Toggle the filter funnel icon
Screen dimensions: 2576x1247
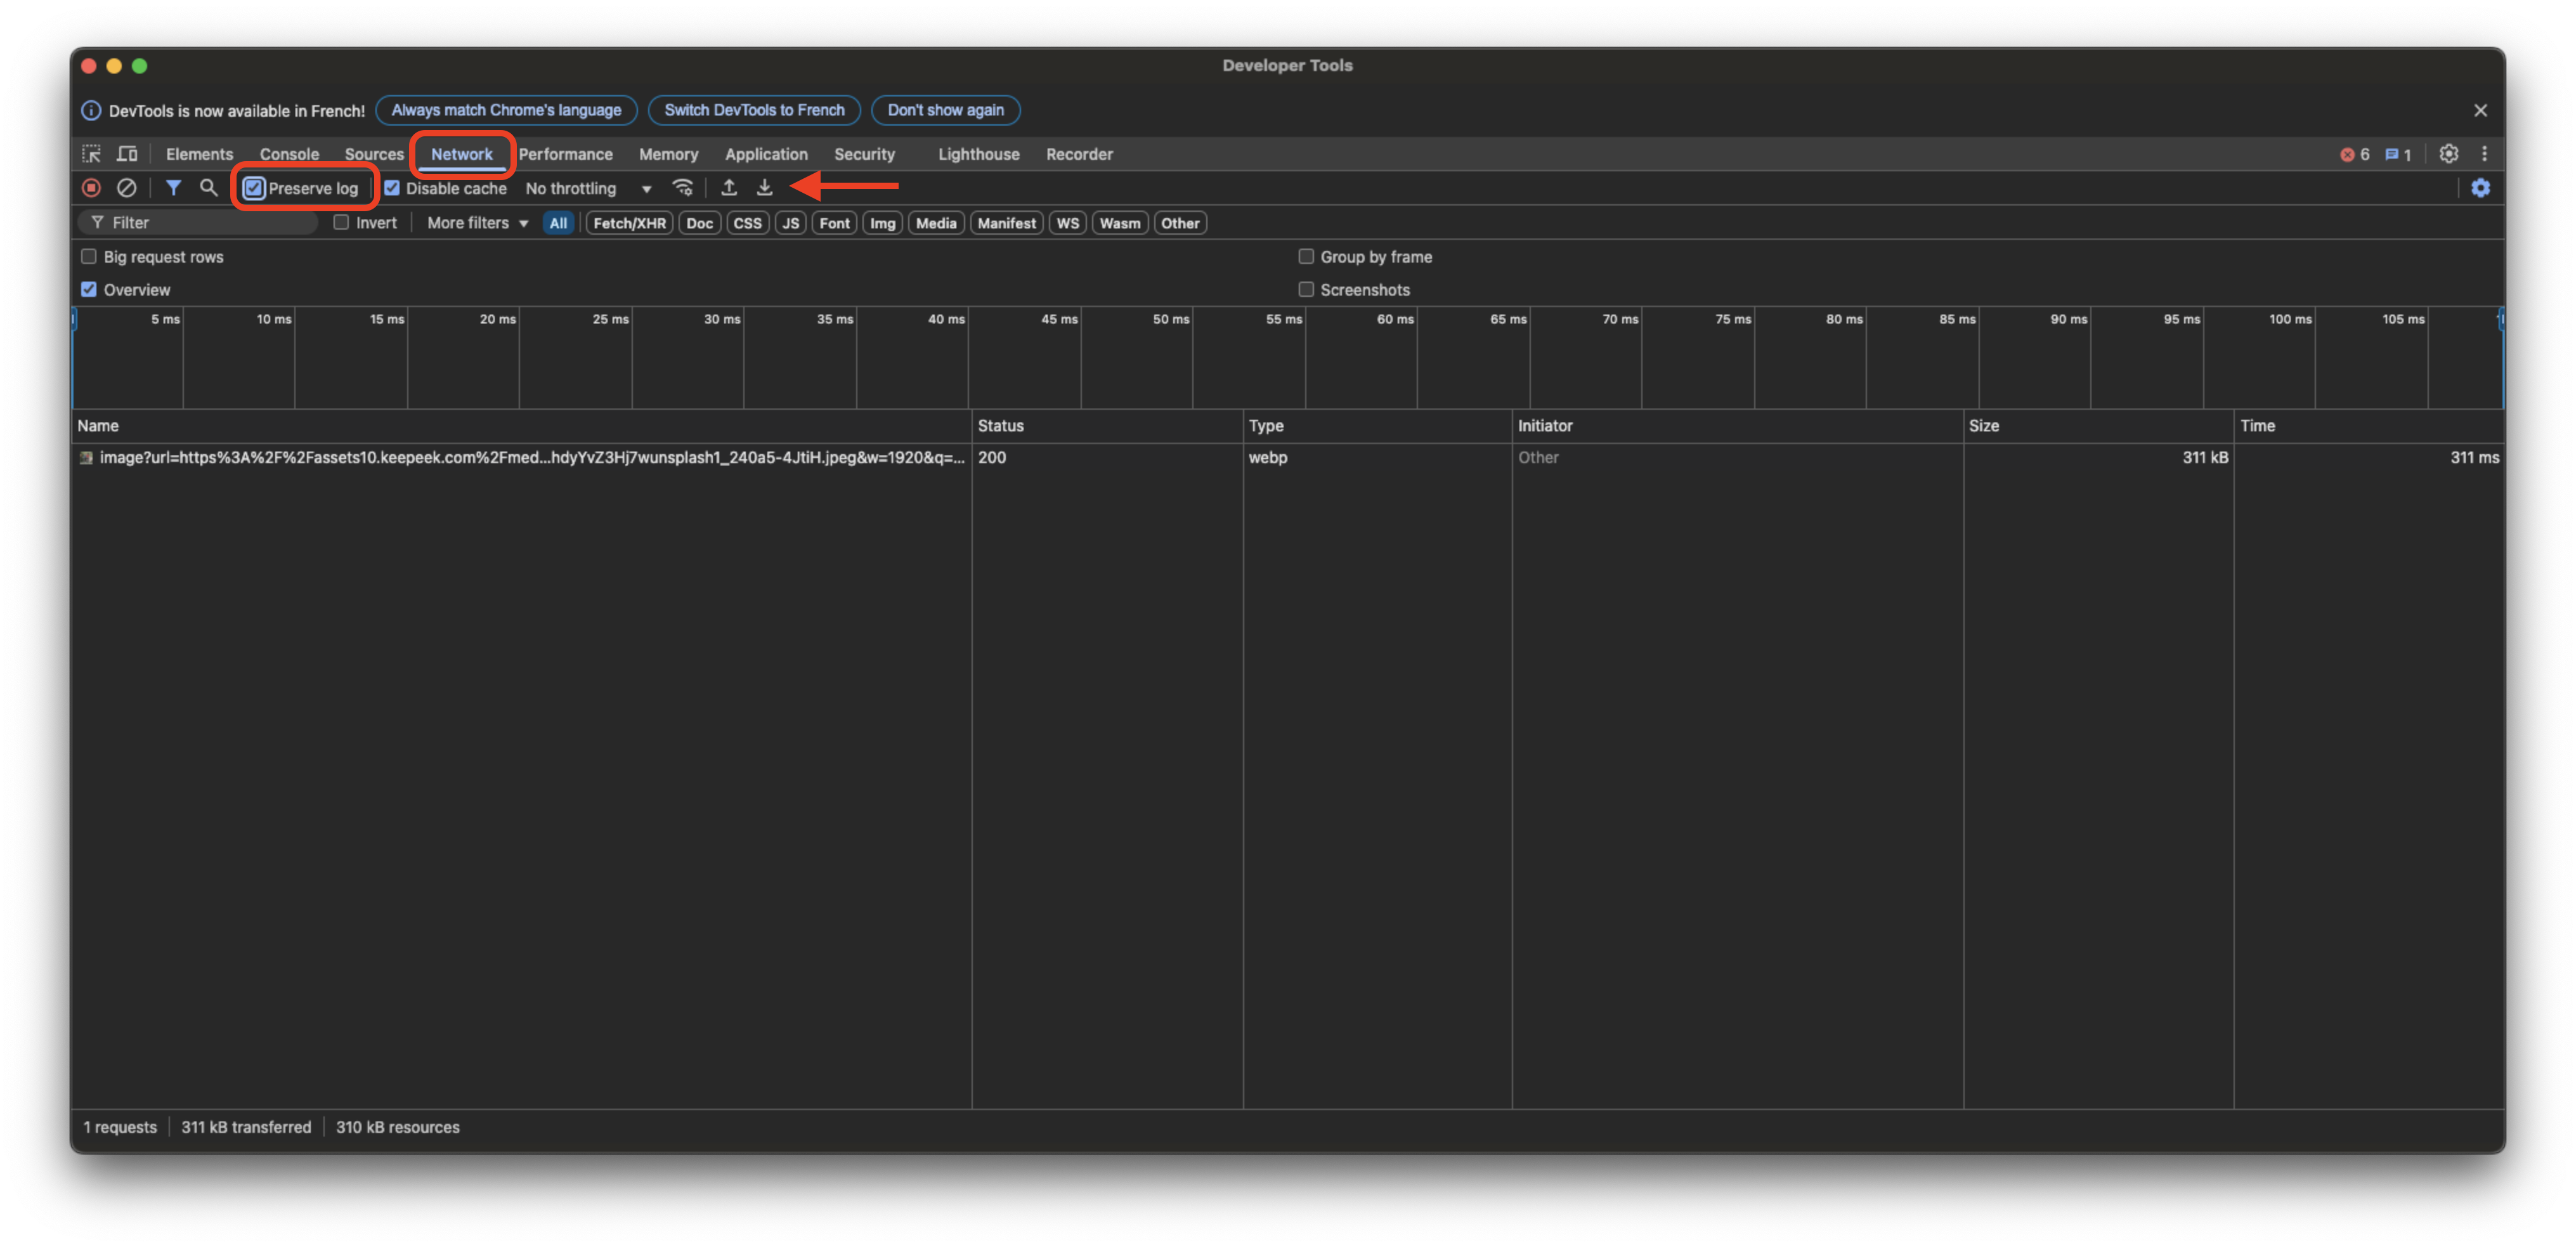coord(173,188)
